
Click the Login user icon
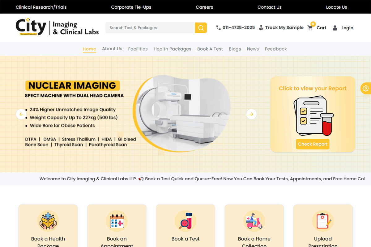click(335, 28)
